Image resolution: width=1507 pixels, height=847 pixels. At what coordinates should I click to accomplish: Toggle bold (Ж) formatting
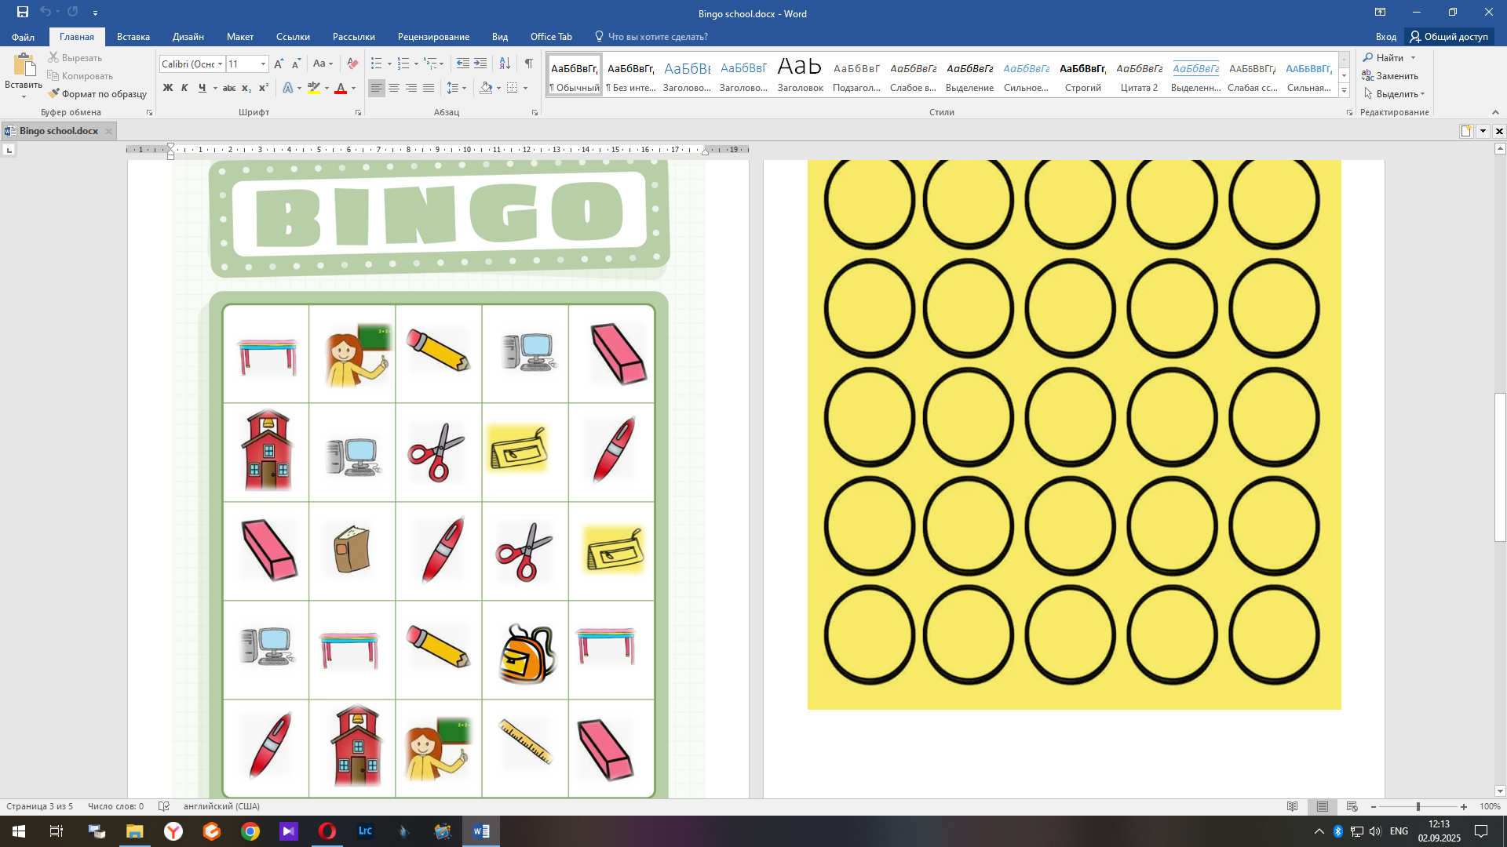[x=167, y=88]
